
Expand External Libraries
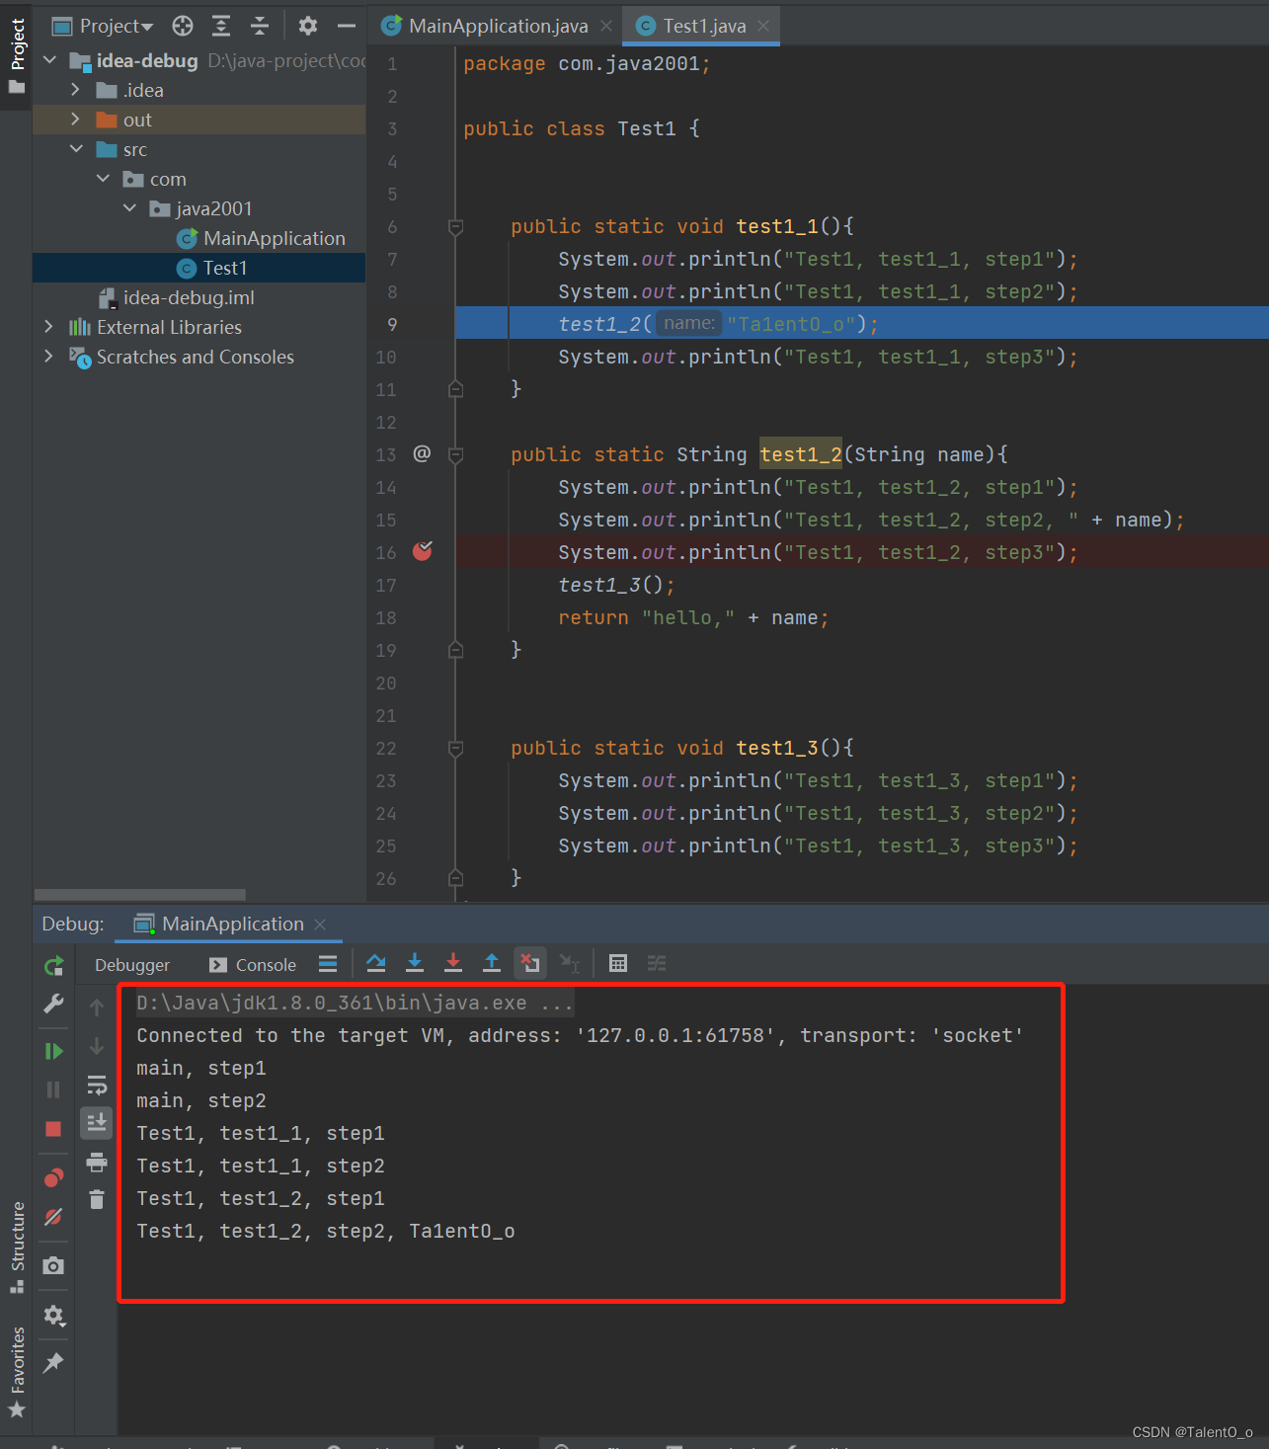point(49,327)
